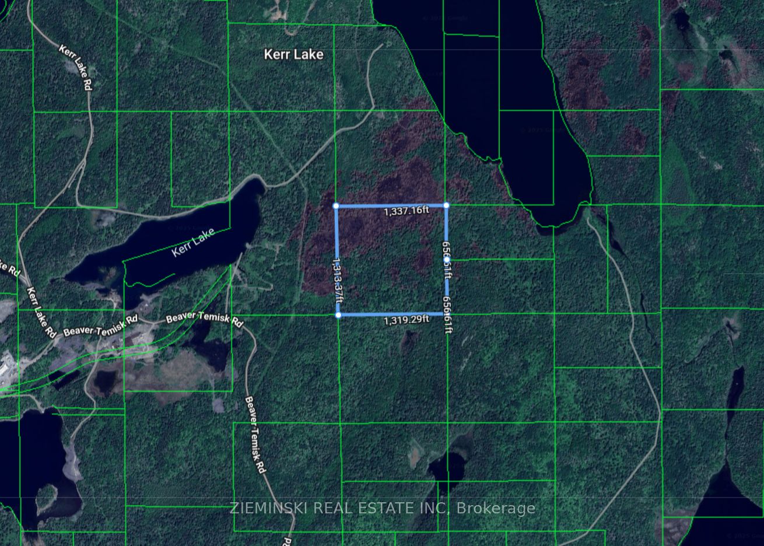
Task: Click the 1,337.16ft measurement label
Action: click(x=406, y=211)
